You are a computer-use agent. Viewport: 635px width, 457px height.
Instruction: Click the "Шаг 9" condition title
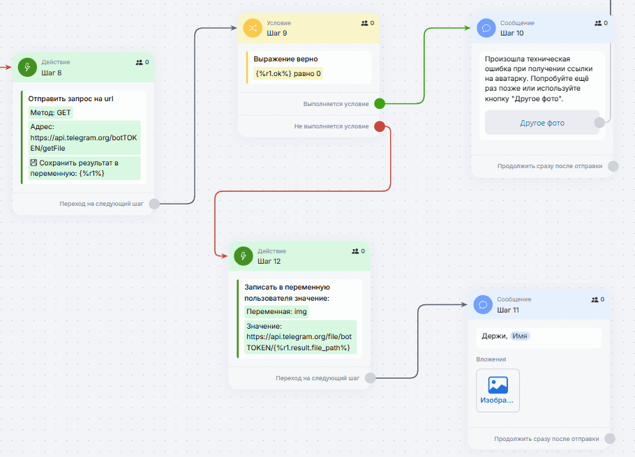(x=277, y=33)
